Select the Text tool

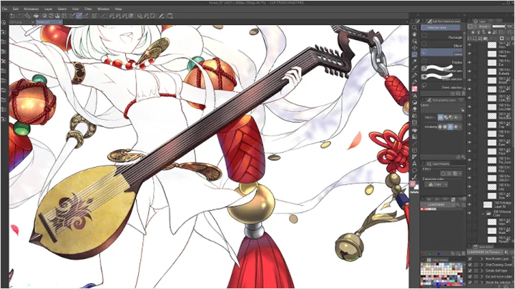click(x=414, y=163)
